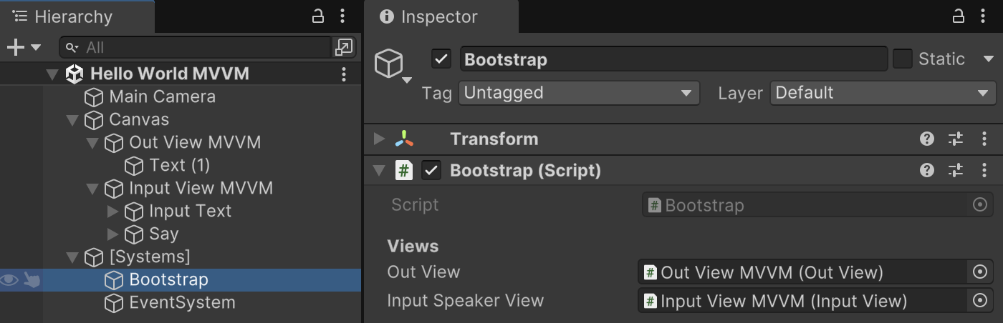Enable the Static checkbox
The height and width of the screenshot is (323, 1003).
pyautogui.click(x=903, y=59)
